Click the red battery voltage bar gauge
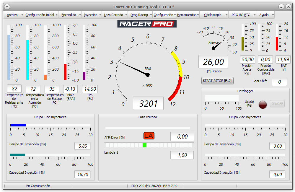The width and height of the screenshot is (295, 192). [x=277, y=37]
